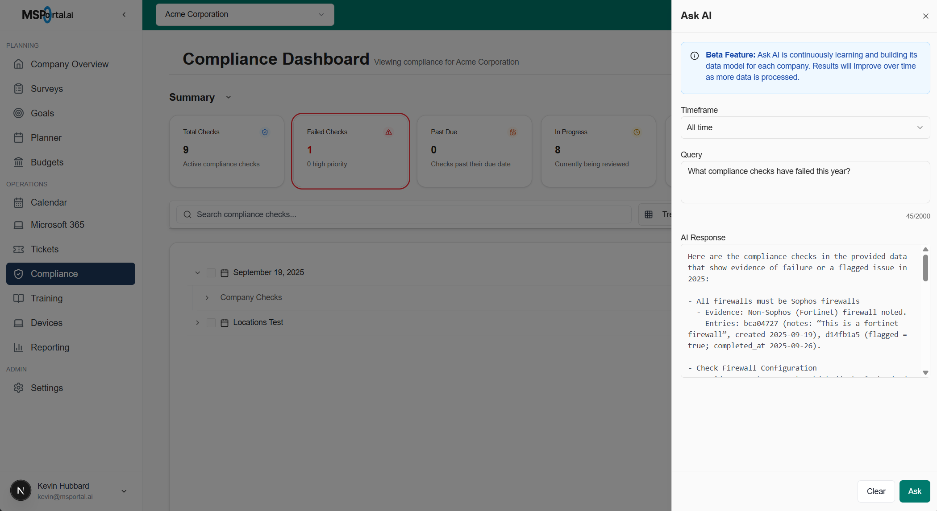Go to Company Overview page

tap(69, 64)
